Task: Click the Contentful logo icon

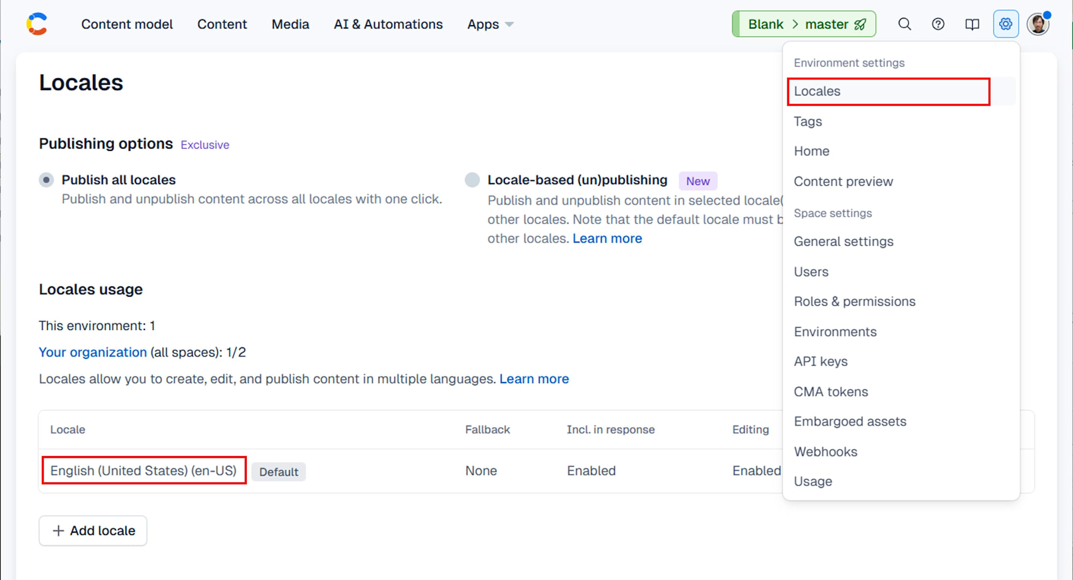Action: coord(37,24)
